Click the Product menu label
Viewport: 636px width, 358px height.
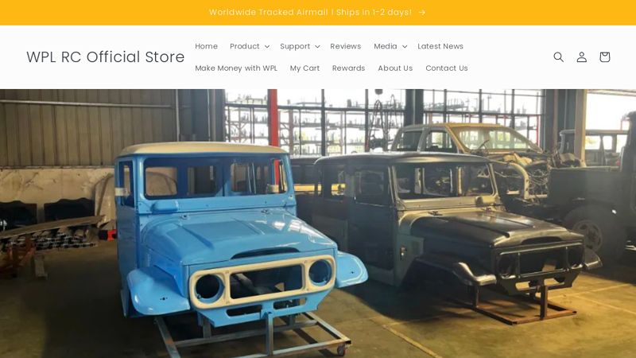(245, 46)
